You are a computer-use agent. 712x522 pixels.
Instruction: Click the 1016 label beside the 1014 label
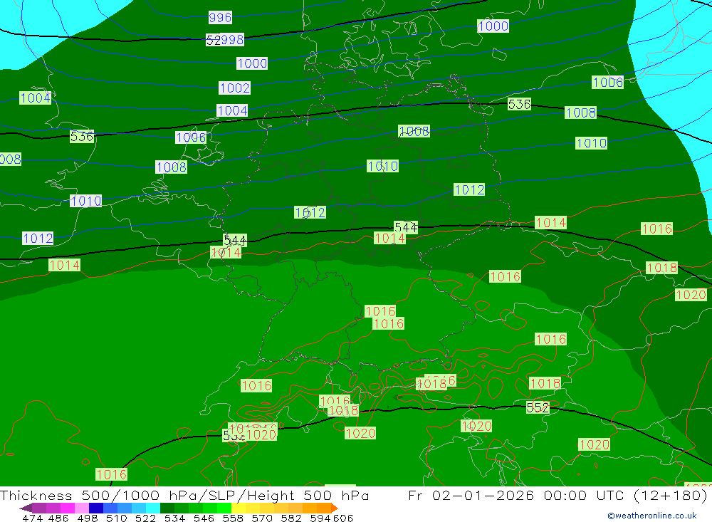(656, 229)
